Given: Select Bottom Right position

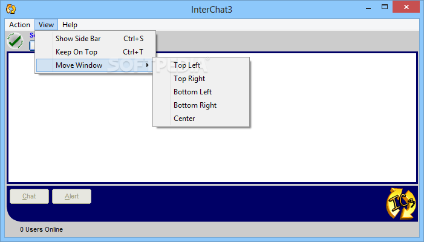Looking at the screenshot, I should 201,105.
